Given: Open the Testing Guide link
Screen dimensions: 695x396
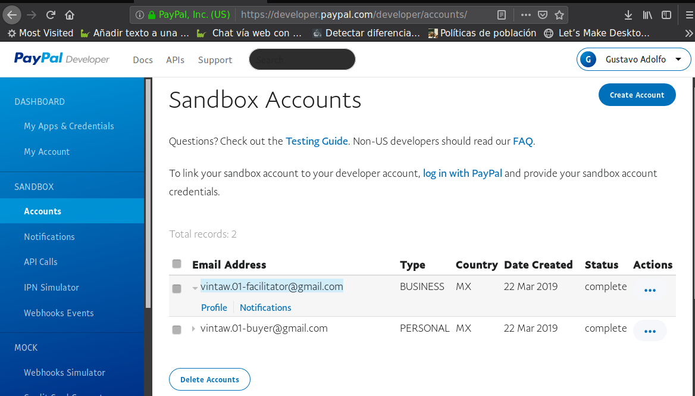Looking at the screenshot, I should pyautogui.click(x=317, y=141).
